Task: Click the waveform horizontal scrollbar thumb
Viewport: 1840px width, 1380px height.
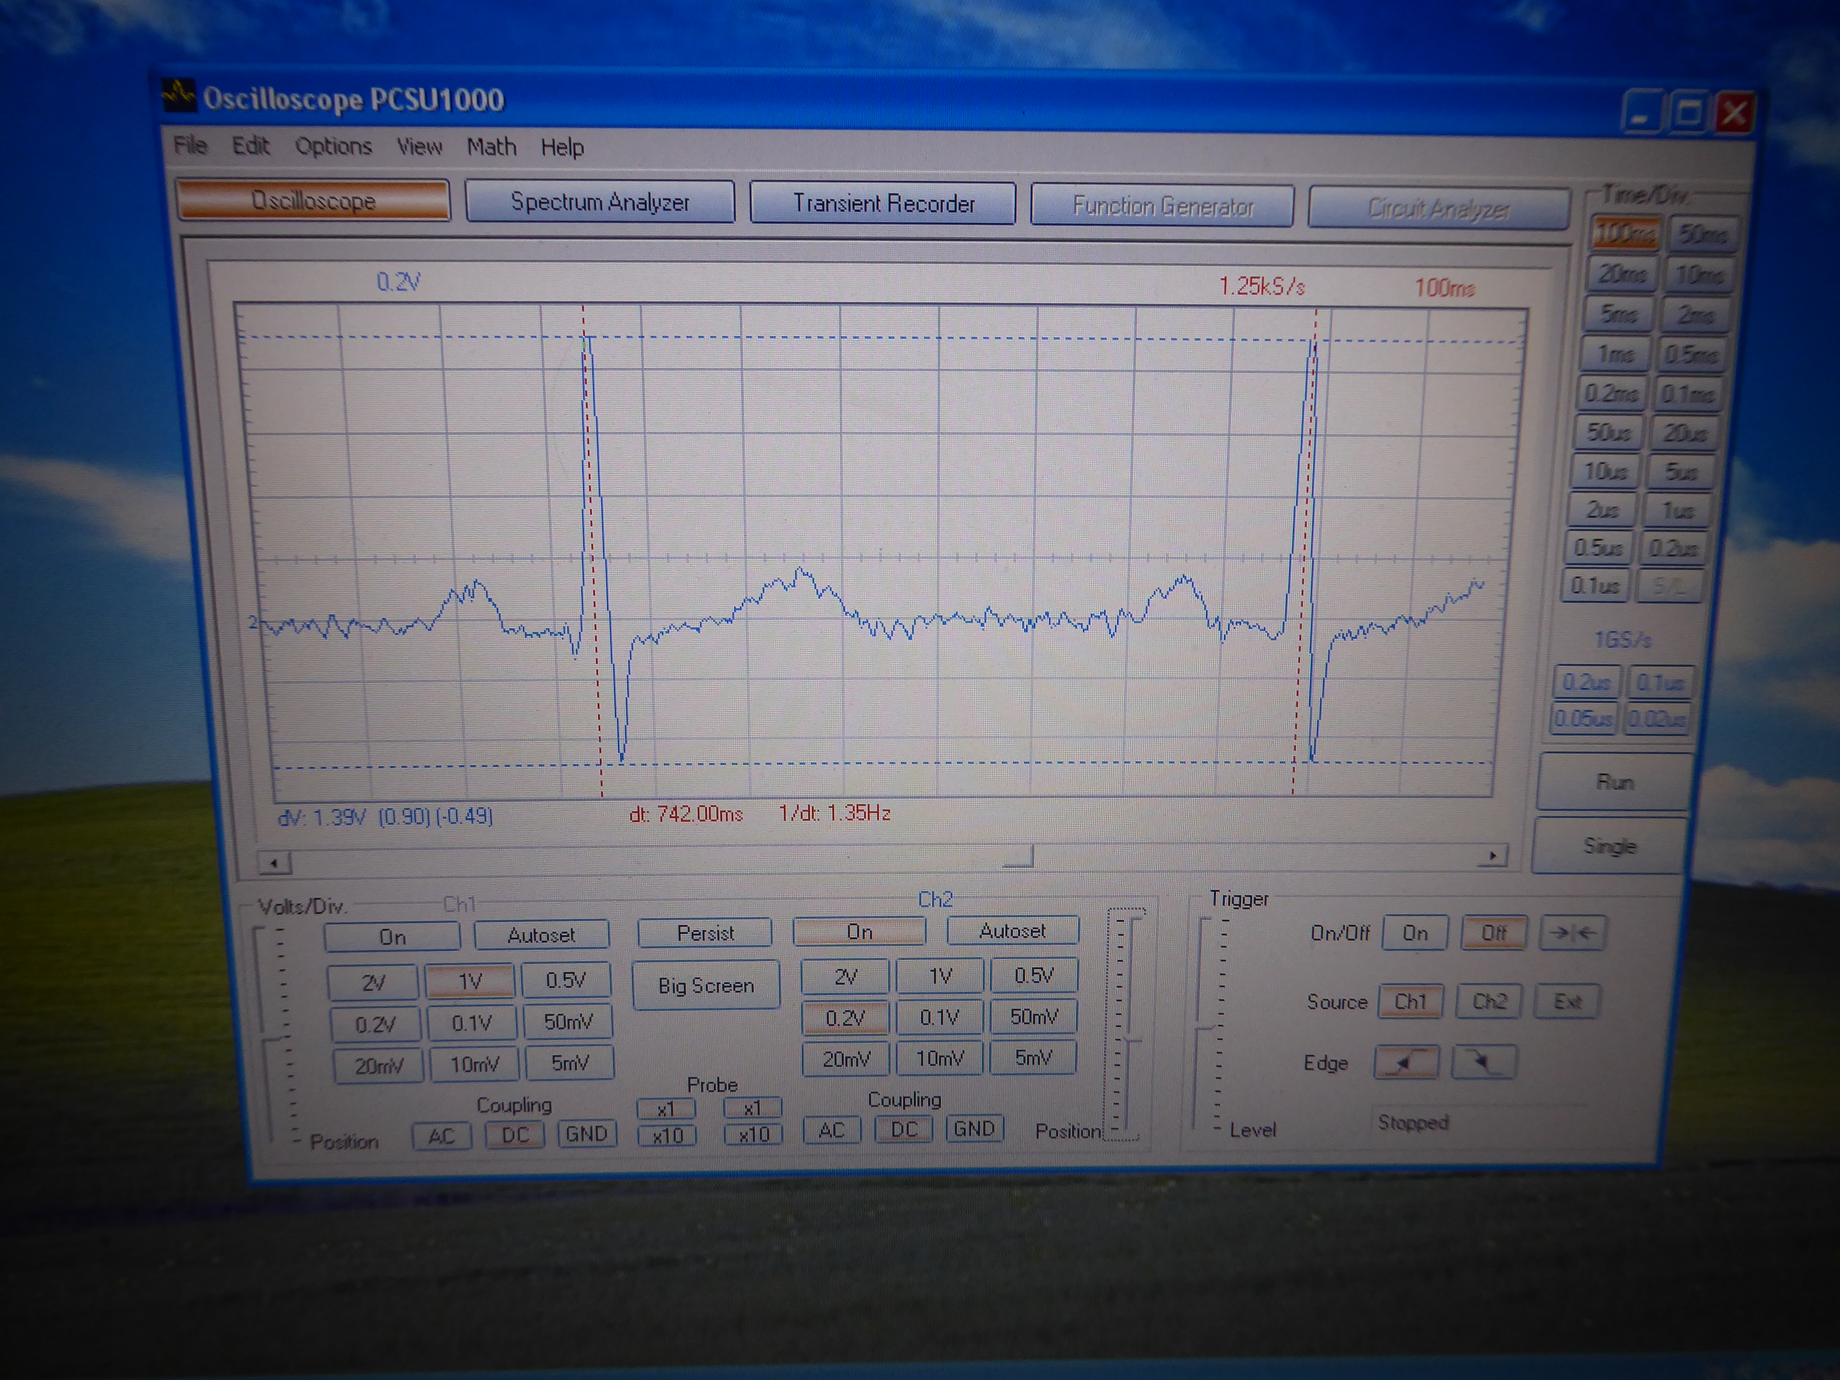Action: 1018,857
